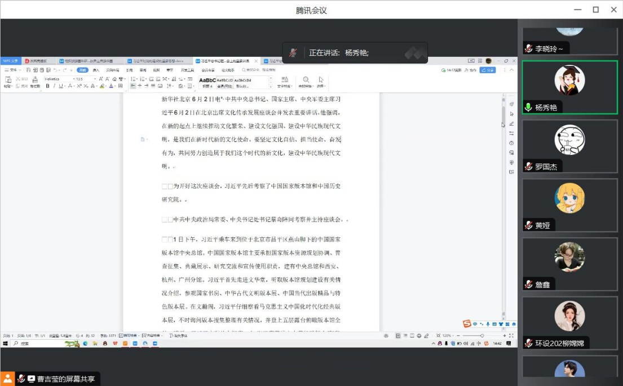Click the Format Painter icon

pos(35,81)
